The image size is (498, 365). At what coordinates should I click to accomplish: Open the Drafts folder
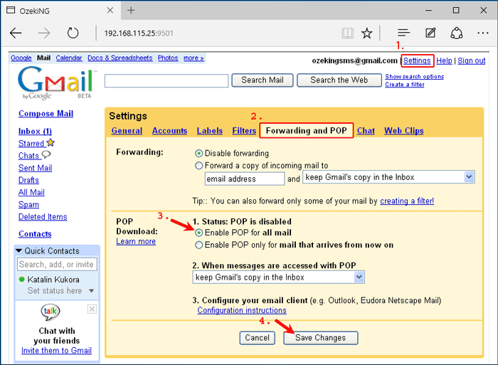(x=28, y=180)
